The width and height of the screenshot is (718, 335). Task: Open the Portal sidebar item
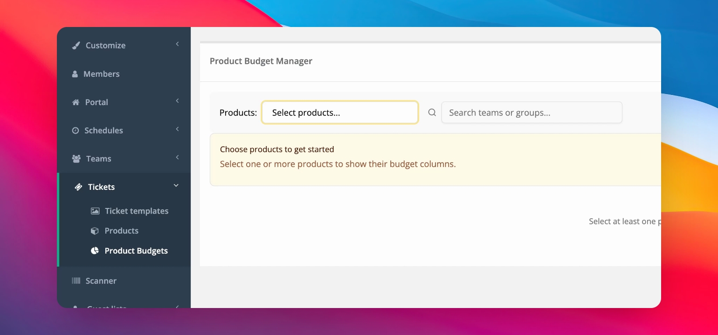[124, 102]
